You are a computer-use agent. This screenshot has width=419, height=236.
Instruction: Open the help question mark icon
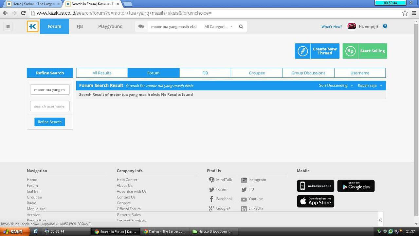(385, 26)
